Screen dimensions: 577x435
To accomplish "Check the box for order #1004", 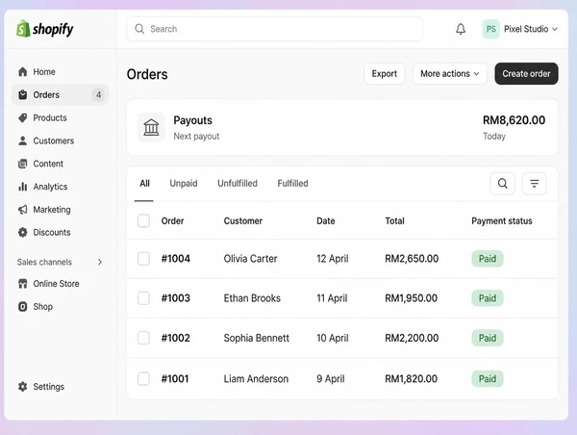I will click(143, 259).
